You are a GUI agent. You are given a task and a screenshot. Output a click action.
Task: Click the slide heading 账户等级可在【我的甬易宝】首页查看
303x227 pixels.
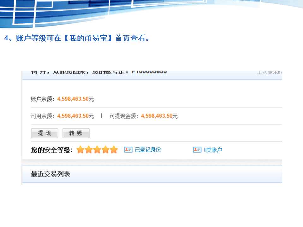pos(77,38)
